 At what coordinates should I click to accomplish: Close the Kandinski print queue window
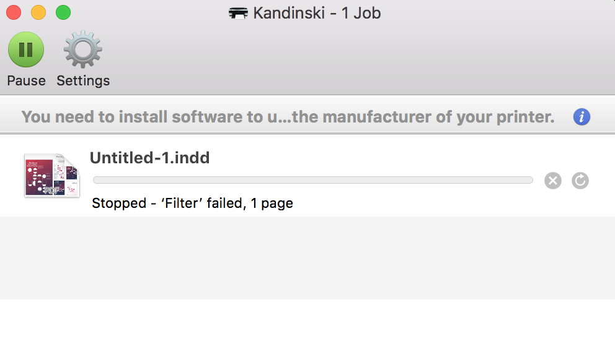coord(14,12)
